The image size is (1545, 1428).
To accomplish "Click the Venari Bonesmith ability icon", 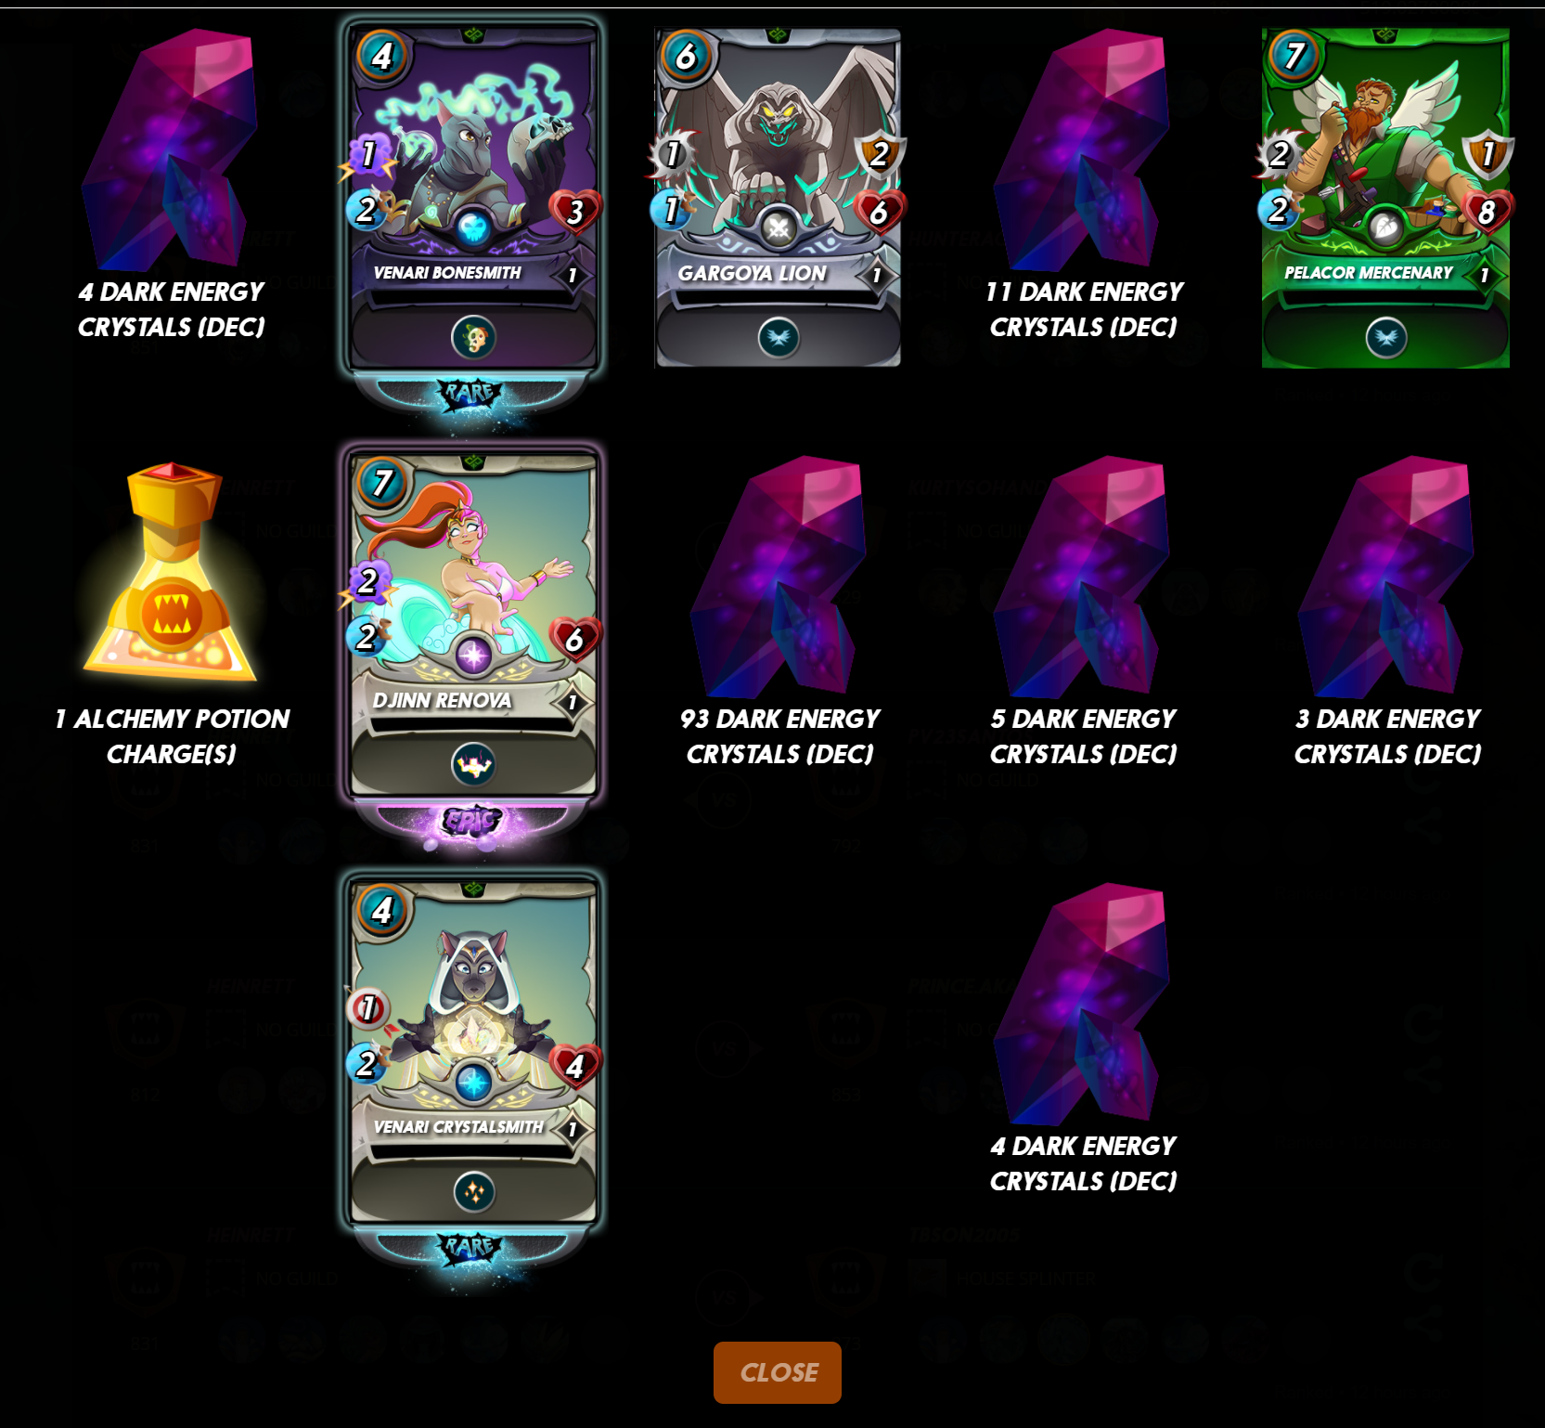I will 474,338.
